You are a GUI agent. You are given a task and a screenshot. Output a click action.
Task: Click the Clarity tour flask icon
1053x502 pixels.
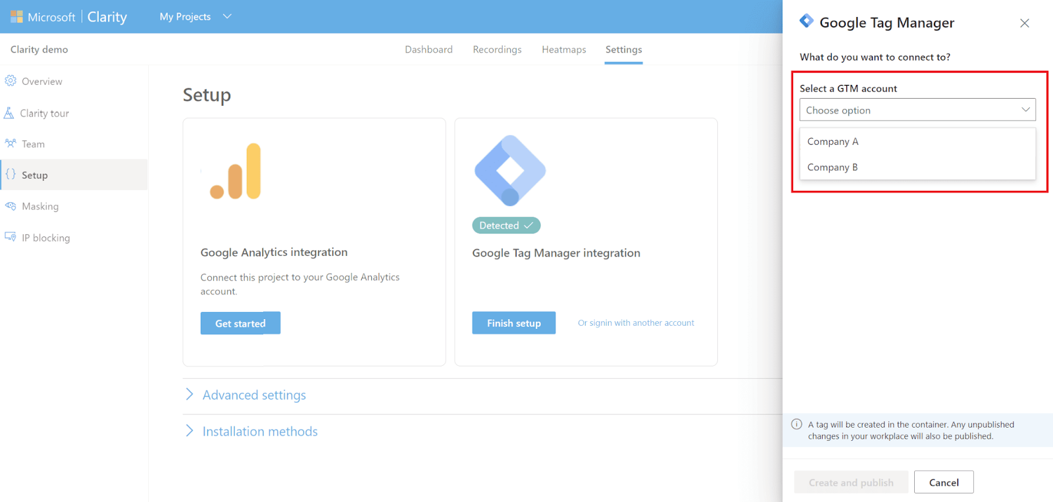[x=9, y=113]
